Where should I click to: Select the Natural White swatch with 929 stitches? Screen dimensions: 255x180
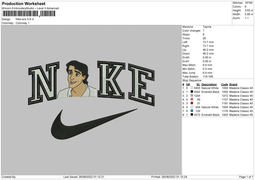click(x=192, y=107)
